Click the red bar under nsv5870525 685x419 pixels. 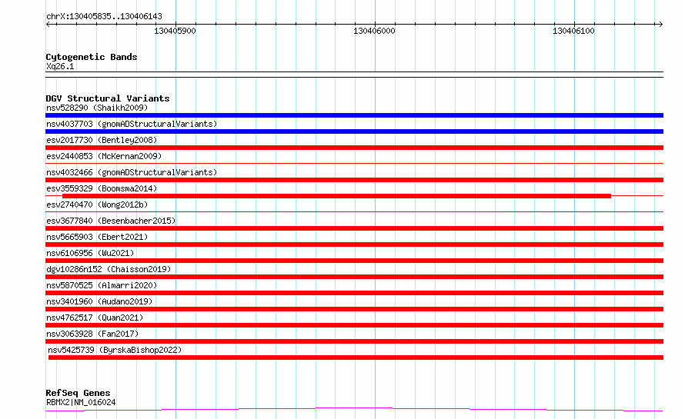pyautogui.click(x=354, y=293)
